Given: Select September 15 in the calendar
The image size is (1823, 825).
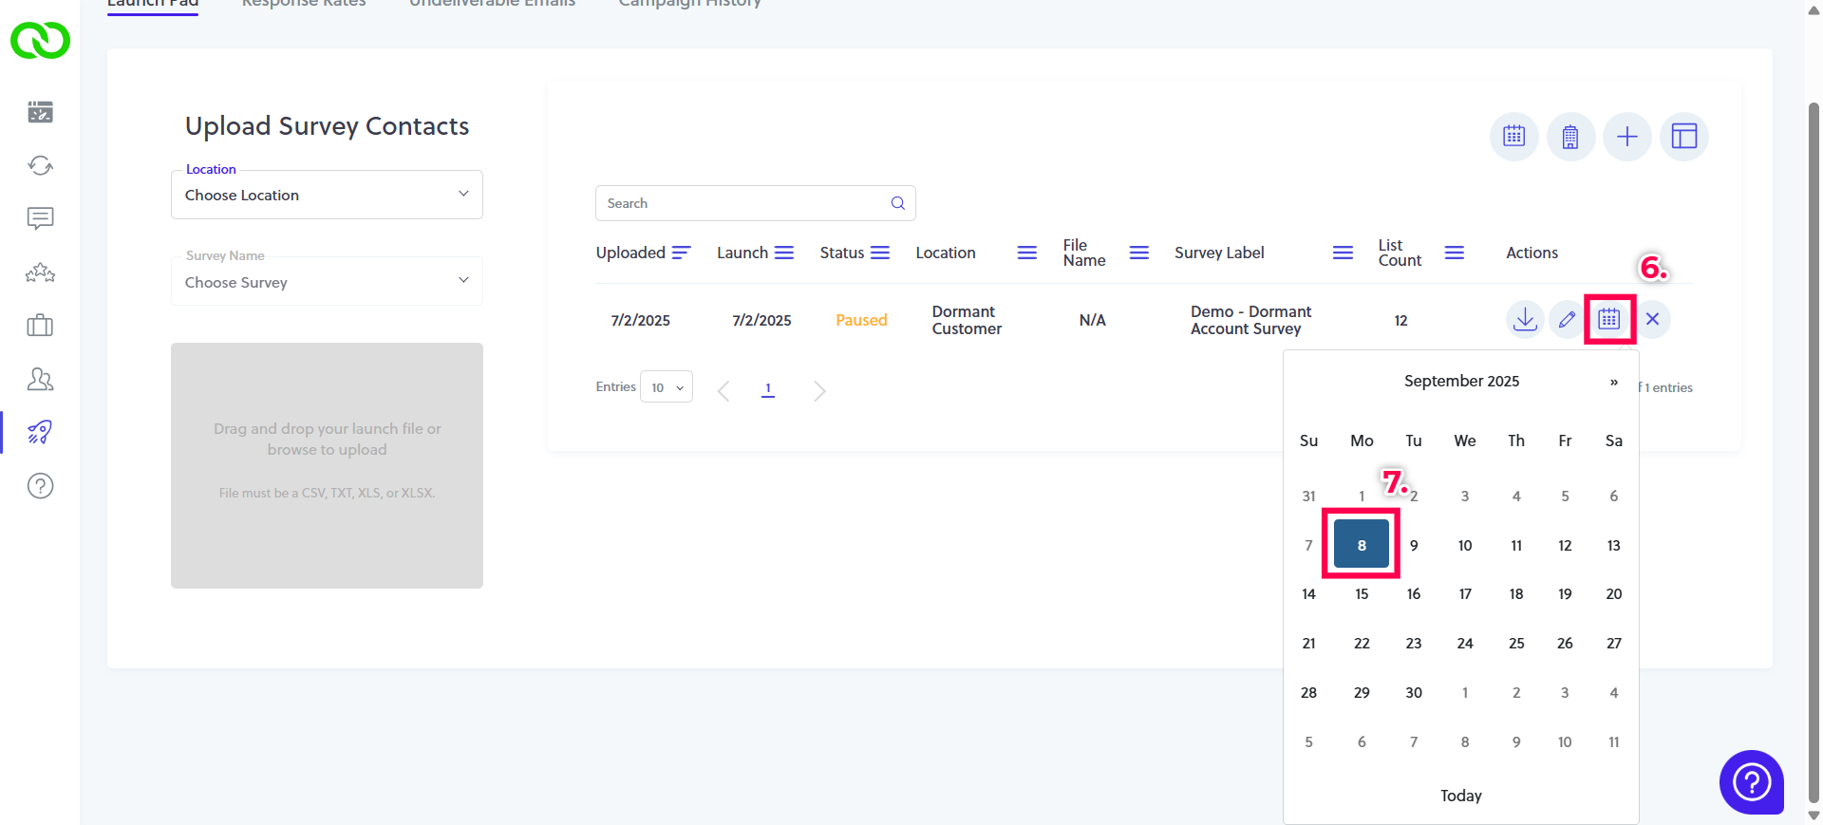Looking at the screenshot, I should coord(1362,594).
